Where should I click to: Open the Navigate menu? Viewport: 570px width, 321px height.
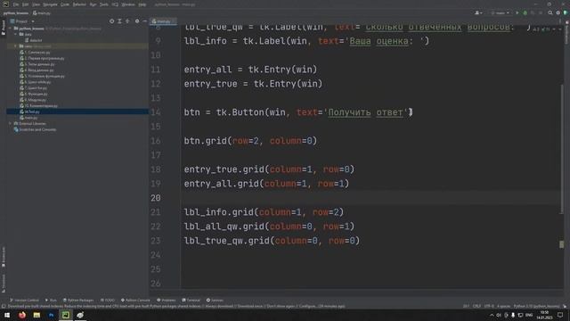pos(50,4)
